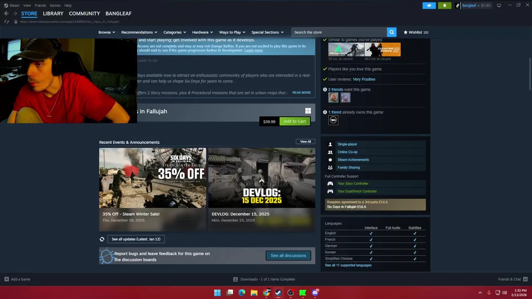Click the page vertical scrollbar
Viewport: 532px width, 299px height.
[x=530, y=74]
